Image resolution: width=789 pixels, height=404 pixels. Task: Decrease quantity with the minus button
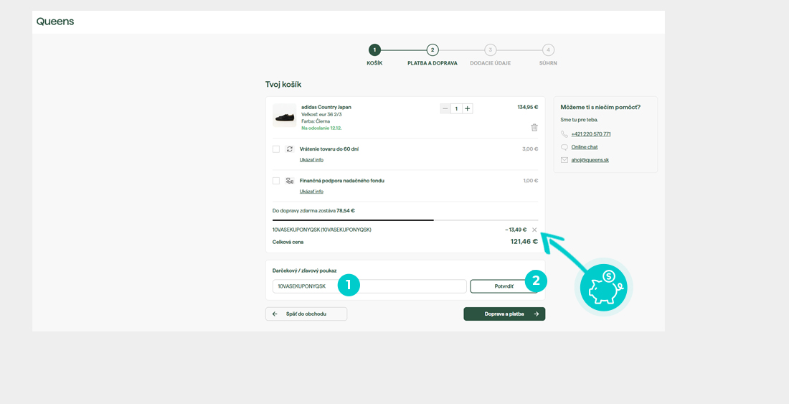click(445, 109)
